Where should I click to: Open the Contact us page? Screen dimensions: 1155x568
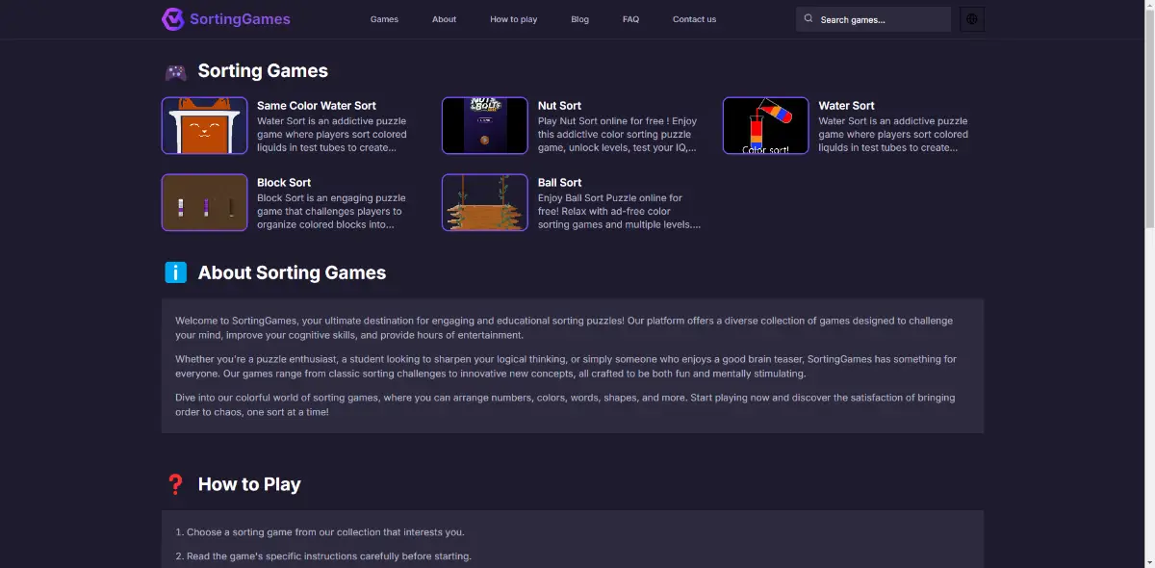click(694, 18)
